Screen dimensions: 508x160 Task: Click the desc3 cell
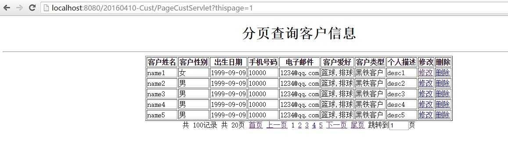coord(402,94)
